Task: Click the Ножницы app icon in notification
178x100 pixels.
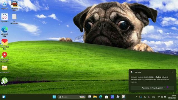Action: coord(132,72)
